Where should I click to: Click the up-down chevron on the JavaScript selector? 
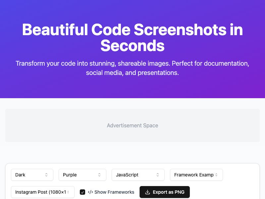click(158, 175)
